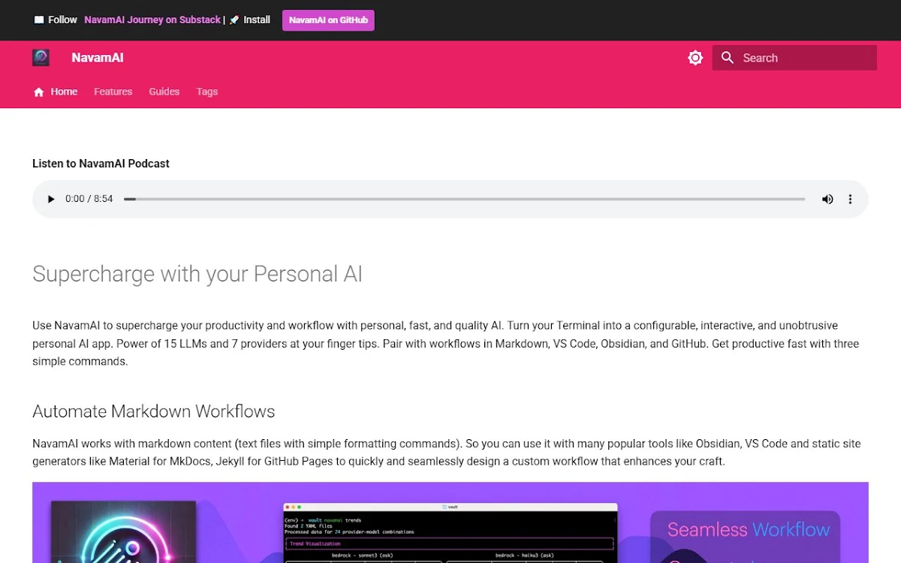Click the Supercharge with your Personal AI heading

point(197,274)
